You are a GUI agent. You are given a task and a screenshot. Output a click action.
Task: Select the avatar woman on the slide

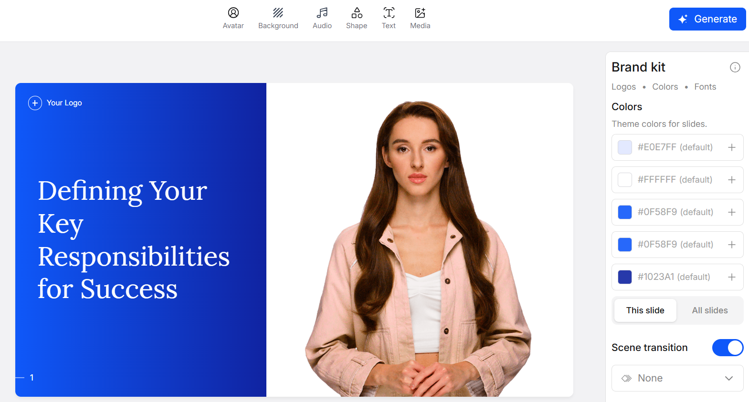418,248
